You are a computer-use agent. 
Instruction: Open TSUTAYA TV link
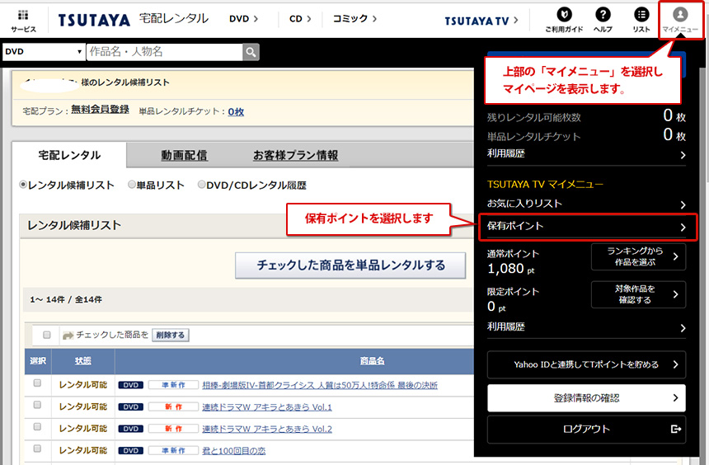coord(481,21)
